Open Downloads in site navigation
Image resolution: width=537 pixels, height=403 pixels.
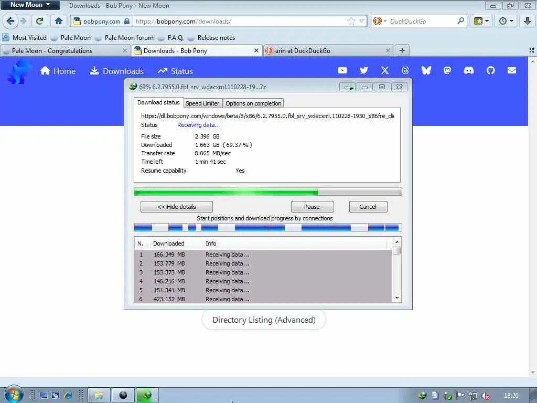tap(116, 71)
